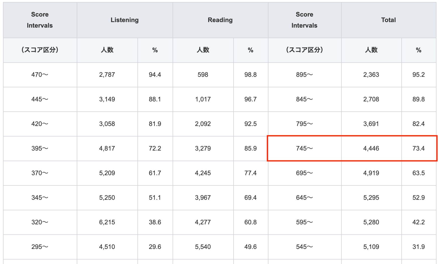This screenshot has height=264, width=439.
Task: Click the Total percent 31.9 cell
Action: point(418,247)
